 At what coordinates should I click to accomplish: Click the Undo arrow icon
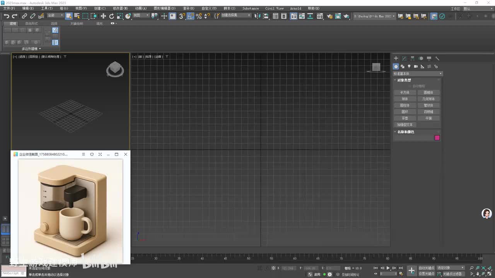pyautogui.click(x=6, y=16)
